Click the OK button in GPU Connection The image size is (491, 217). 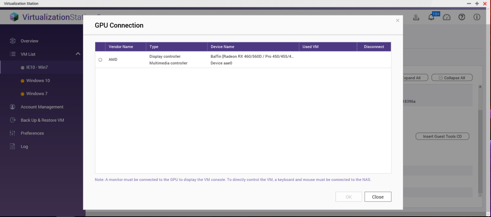pyautogui.click(x=349, y=197)
